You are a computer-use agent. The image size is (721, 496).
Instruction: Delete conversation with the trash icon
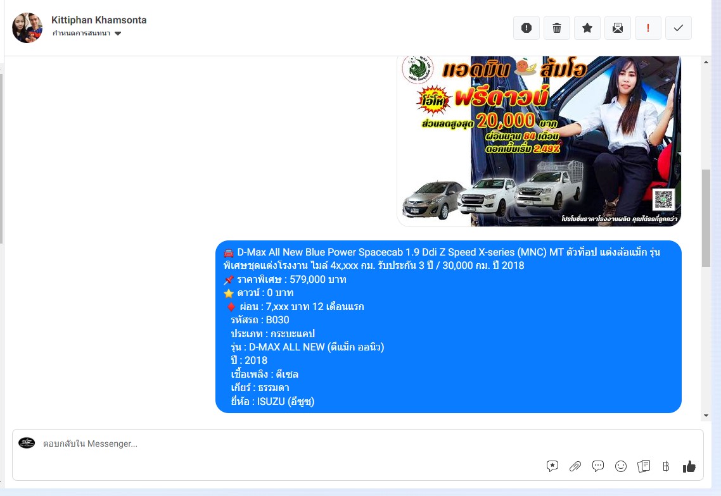[x=557, y=28]
